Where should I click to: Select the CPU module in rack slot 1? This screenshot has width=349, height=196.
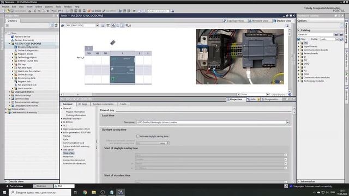coord(122,70)
